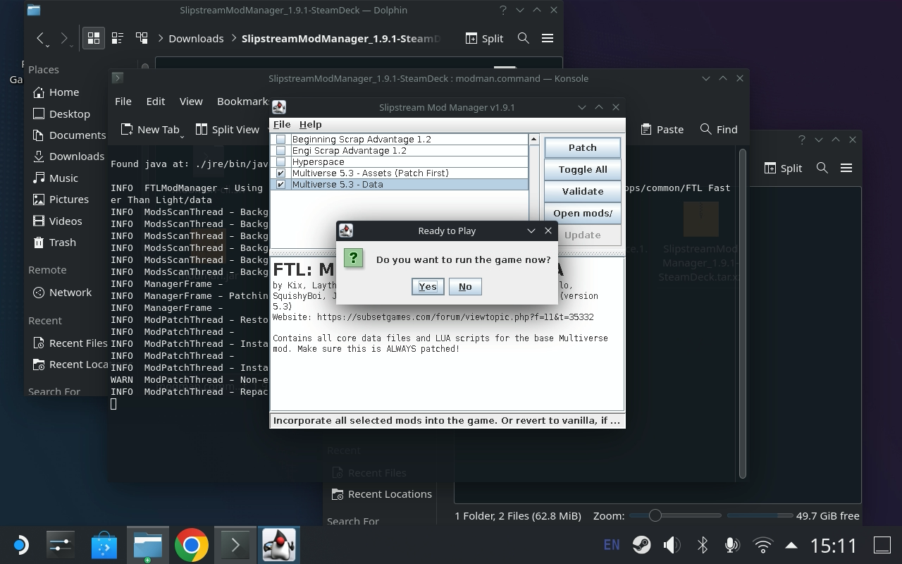The height and width of the screenshot is (564, 902).
Task: Open search in background Dolphin window
Action: [822, 168]
